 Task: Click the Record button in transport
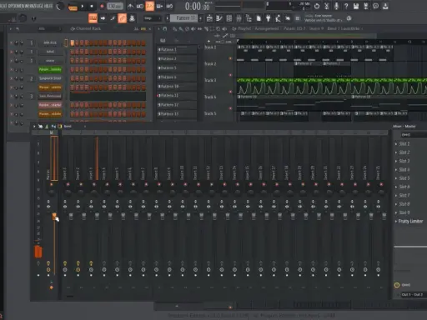pos(102,6)
